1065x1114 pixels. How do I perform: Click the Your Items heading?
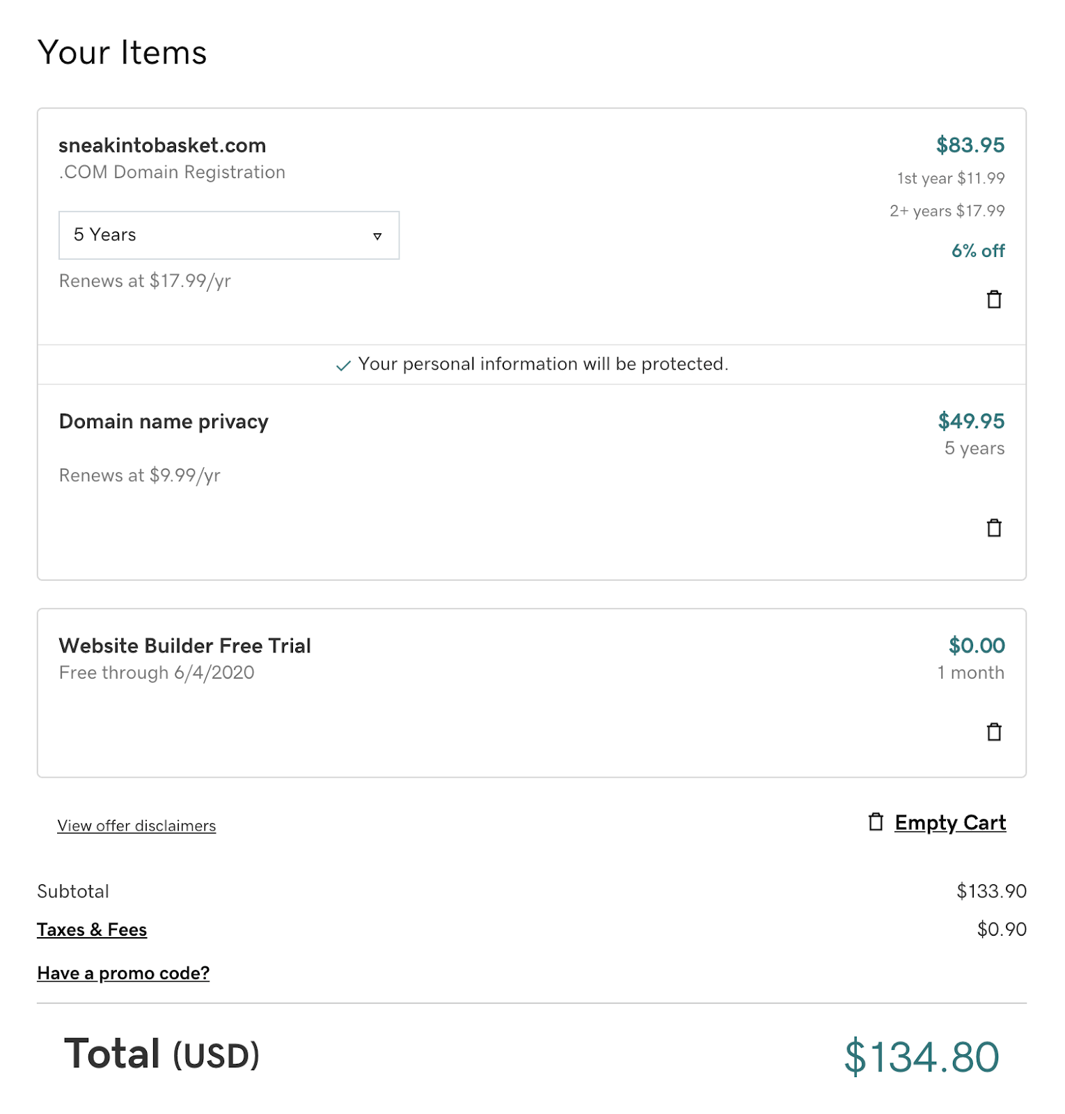123,52
